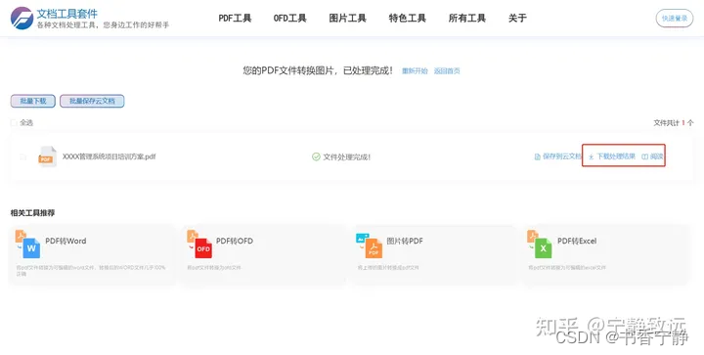
Task: Open the 关于 menu item
Action: [517, 19]
